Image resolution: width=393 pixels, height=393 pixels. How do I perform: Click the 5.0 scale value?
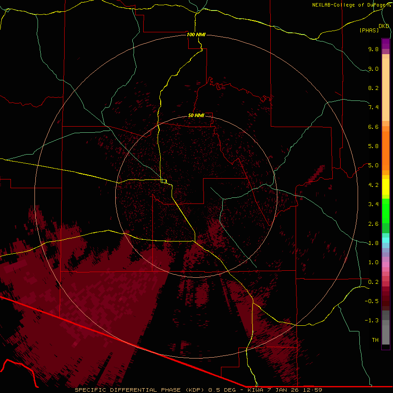point(373,165)
